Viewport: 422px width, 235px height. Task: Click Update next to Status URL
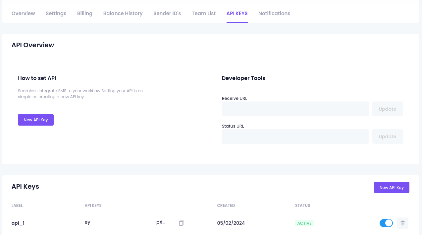(388, 137)
